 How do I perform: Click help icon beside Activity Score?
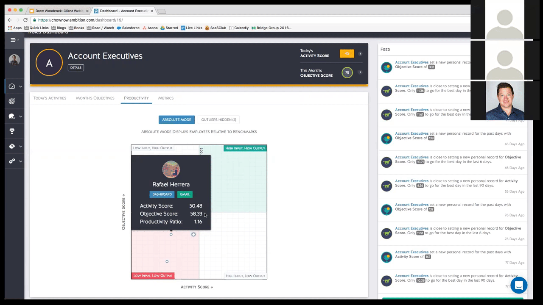click(360, 54)
